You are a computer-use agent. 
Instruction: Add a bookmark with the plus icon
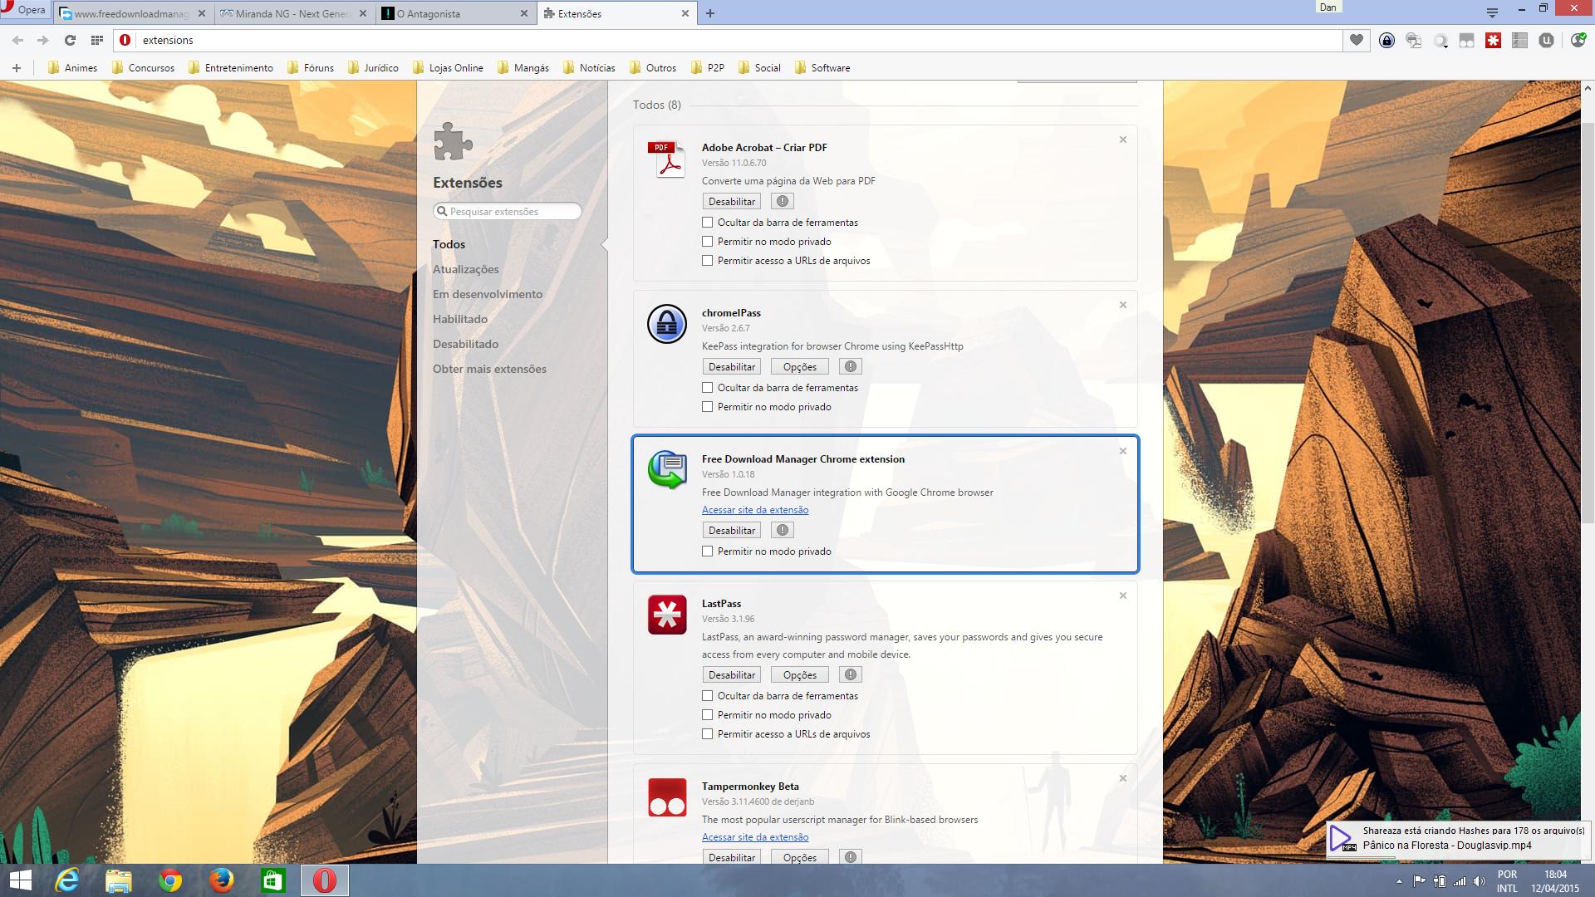[17, 68]
